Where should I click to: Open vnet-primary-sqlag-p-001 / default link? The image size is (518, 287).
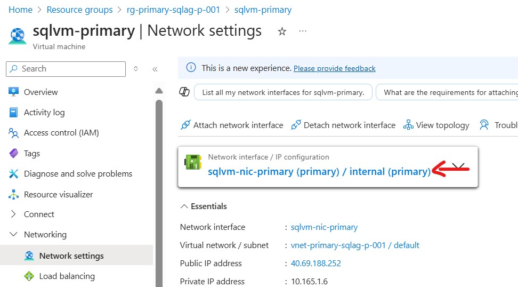[x=355, y=245]
